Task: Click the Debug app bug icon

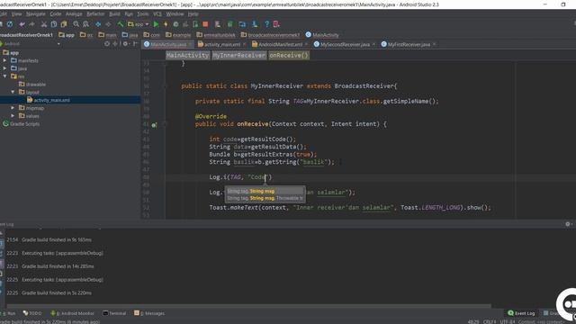Action: (x=175, y=24)
